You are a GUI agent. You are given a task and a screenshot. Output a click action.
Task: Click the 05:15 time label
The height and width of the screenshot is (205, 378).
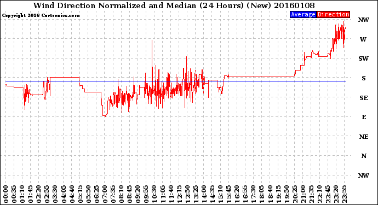[80, 194]
